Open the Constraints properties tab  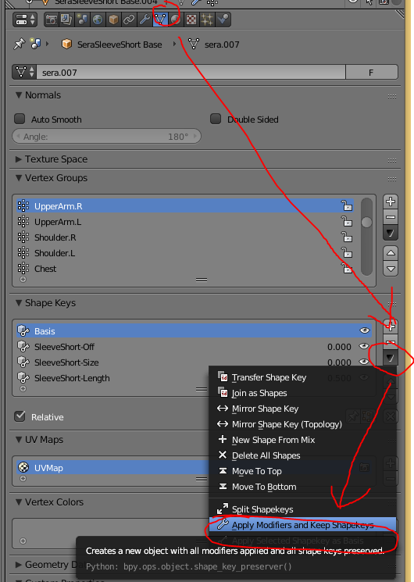129,20
